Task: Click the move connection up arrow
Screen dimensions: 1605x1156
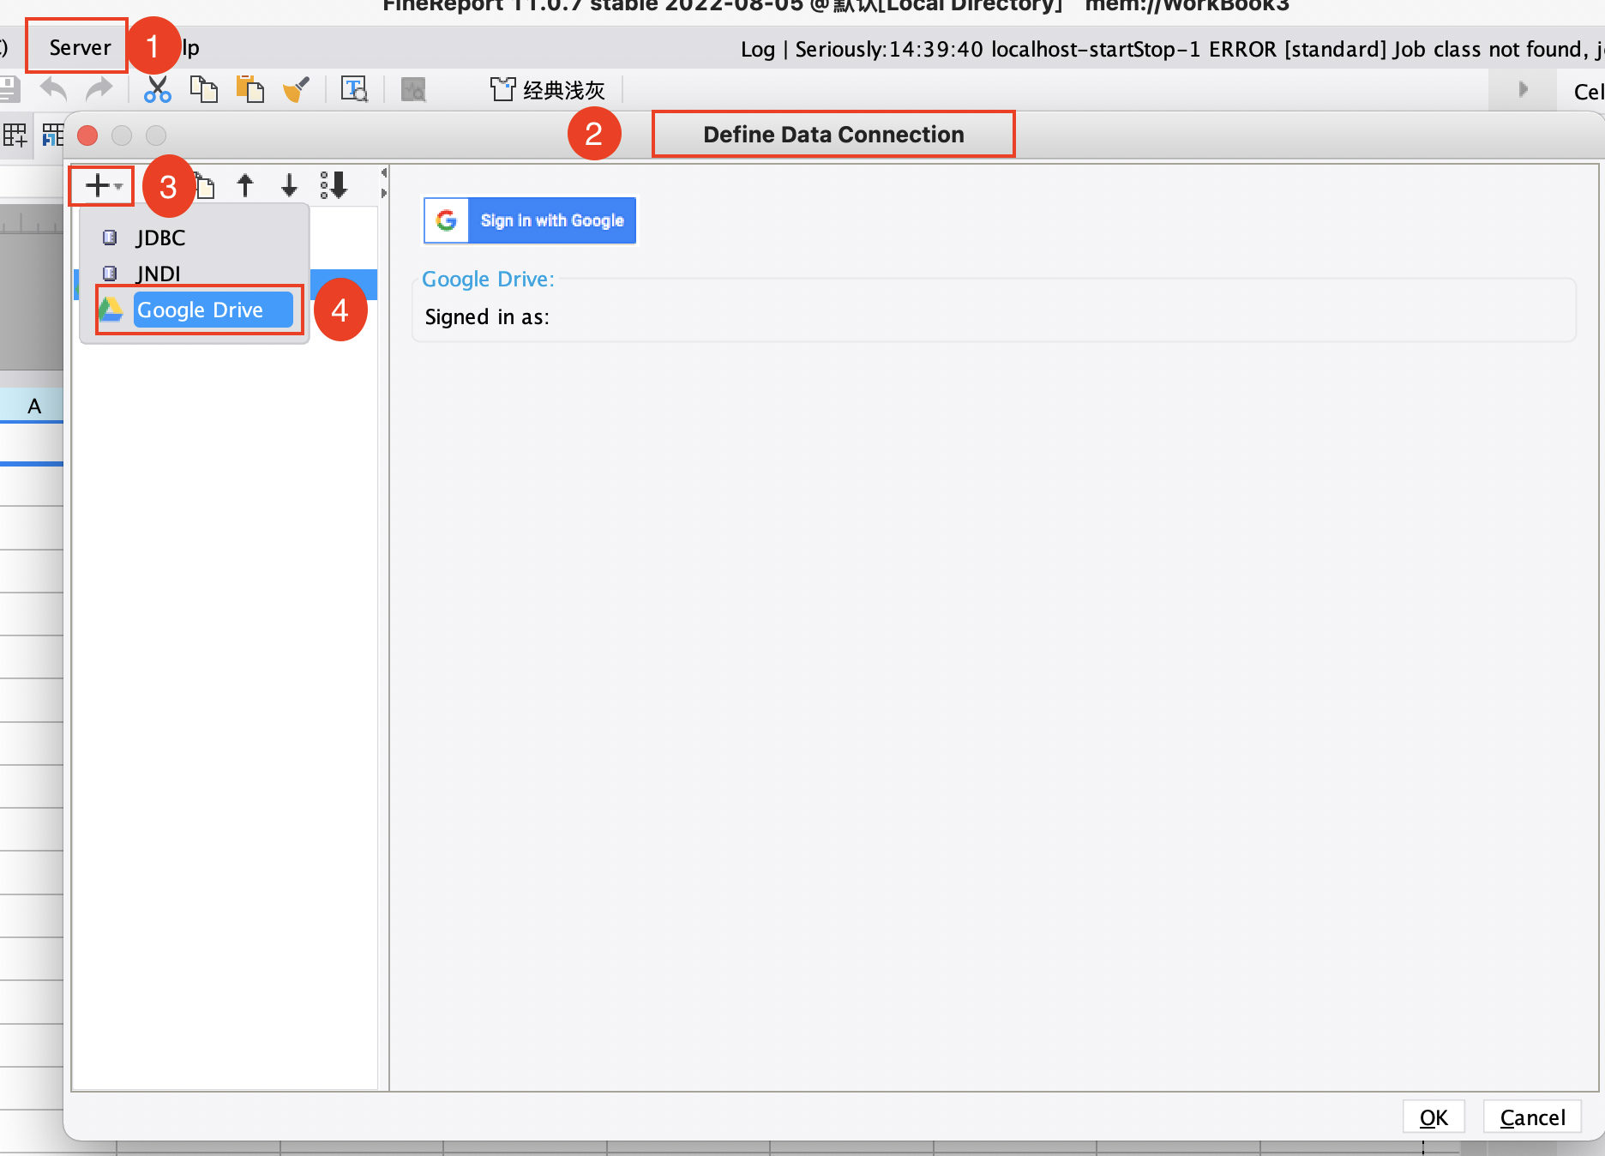Action: [245, 184]
